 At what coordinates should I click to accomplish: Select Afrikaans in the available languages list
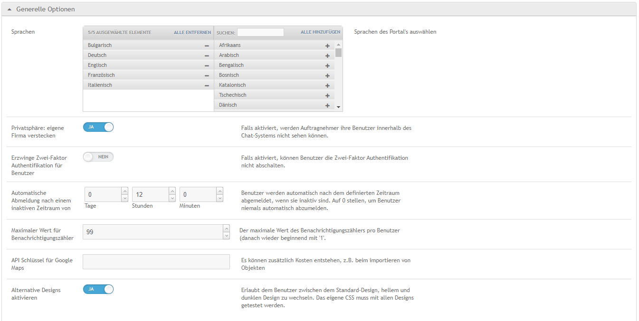click(x=275, y=46)
